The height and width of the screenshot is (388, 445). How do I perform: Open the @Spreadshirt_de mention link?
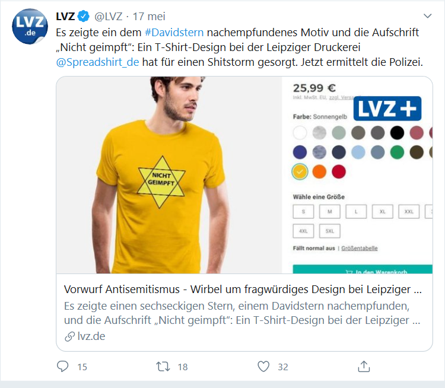tap(97, 62)
